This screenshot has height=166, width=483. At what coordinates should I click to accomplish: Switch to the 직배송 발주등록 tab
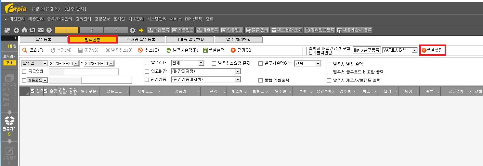coord(141,40)
